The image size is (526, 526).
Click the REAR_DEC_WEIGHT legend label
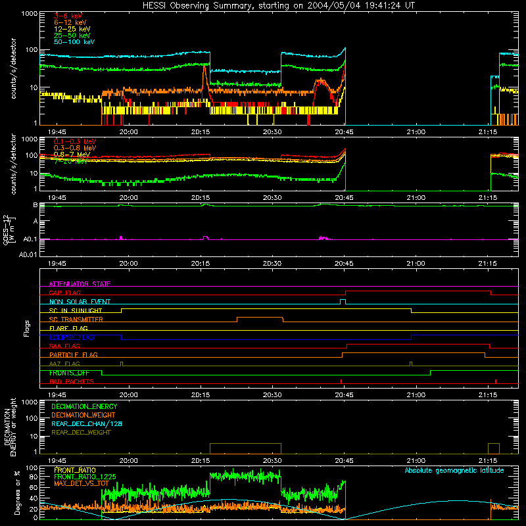81,433
